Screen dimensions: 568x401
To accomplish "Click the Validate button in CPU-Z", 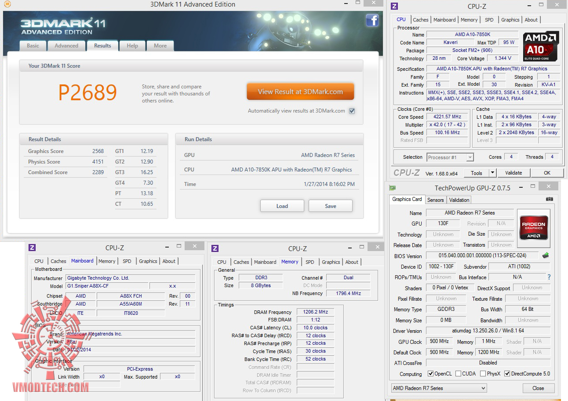I will (x=513, y=173).
